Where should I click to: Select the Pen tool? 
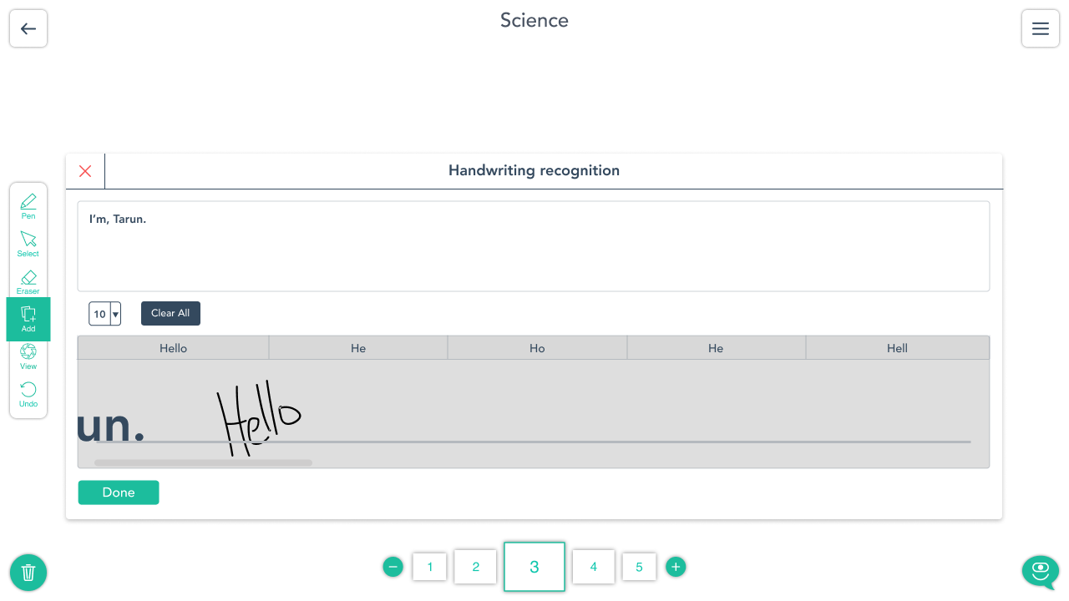[28, 205]
